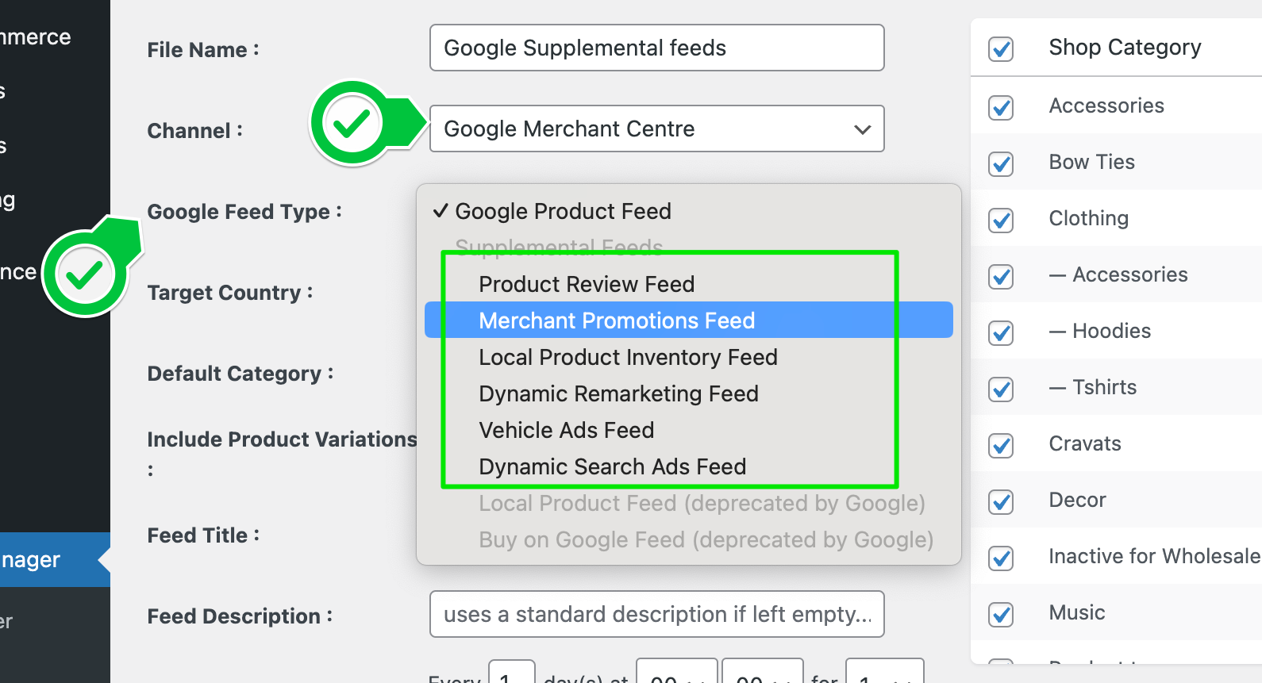The height and width of the screenshot is (683, 1262).
Task: Choose Vehicle Ads Feed option
Action: tap(567, 430)
